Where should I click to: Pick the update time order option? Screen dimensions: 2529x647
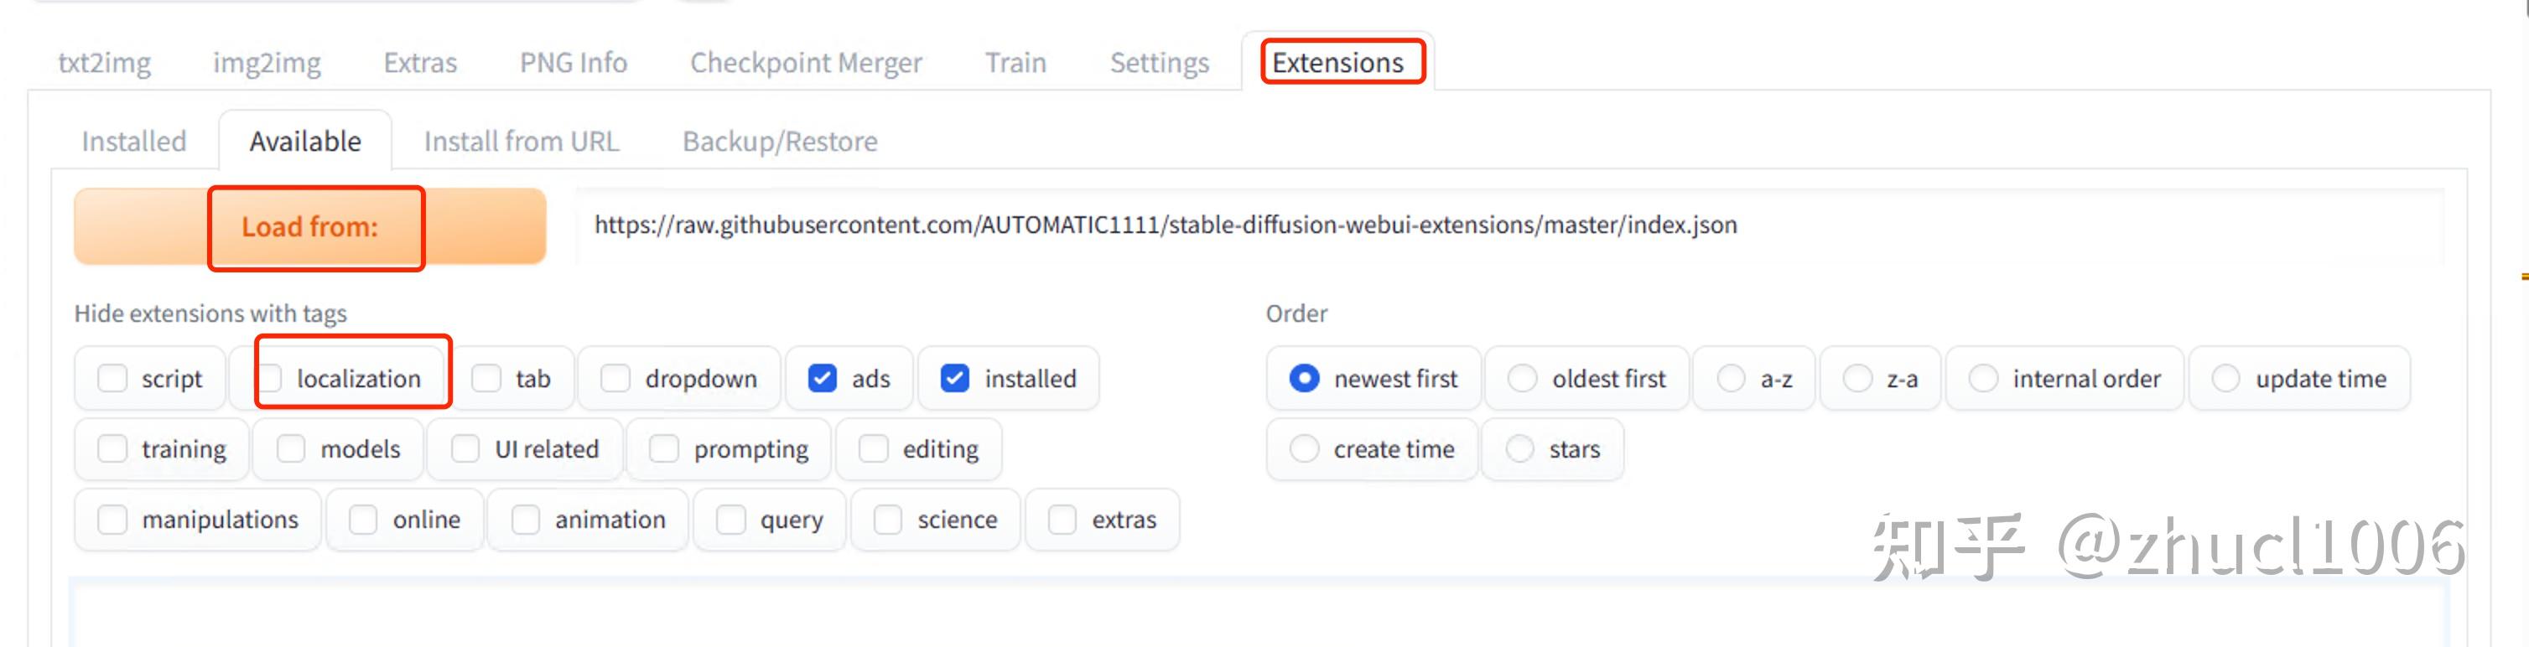(x=2225, y=378)
